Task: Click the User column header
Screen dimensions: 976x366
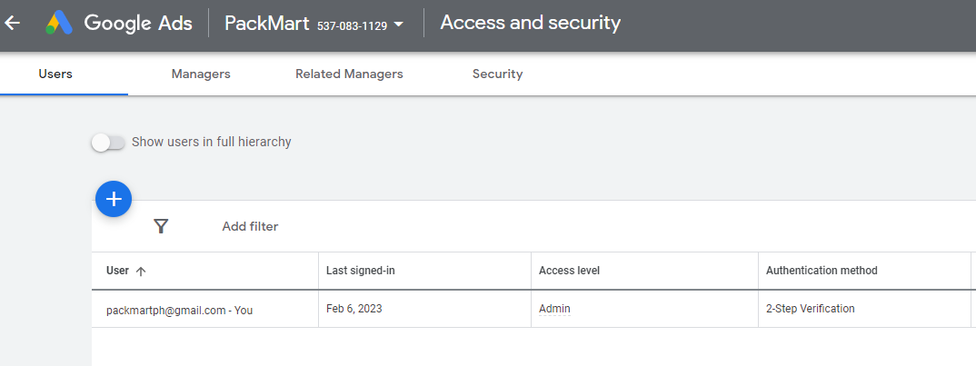Action: (x=117, y=271)
